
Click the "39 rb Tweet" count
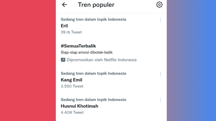(71, 32)
